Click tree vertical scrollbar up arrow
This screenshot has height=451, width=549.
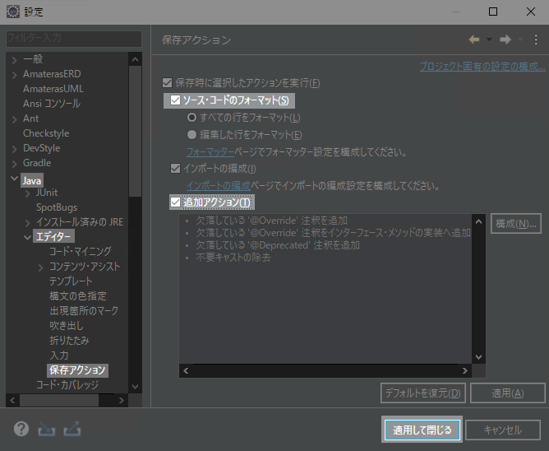click(135, 59)
